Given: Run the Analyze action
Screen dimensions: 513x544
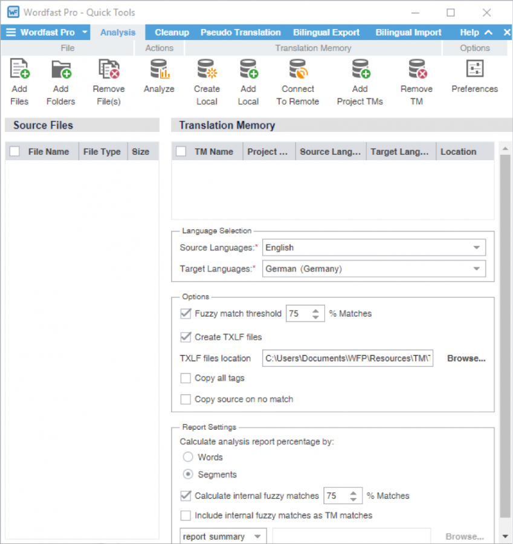Looking at the screenshot, I should click(x=159, y=71).
